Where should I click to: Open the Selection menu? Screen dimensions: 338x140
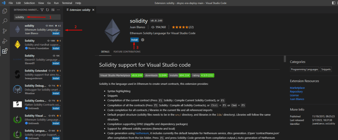point(29,3)
